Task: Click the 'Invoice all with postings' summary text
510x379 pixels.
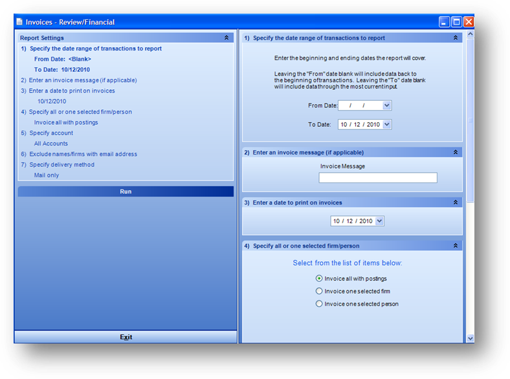Action: click(x=66, y=122)
